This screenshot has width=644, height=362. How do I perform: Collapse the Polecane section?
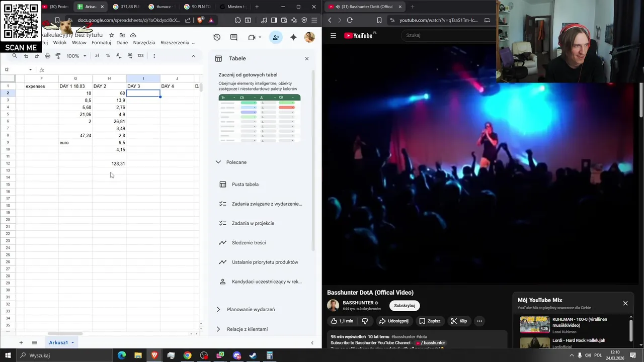tap(218, 162)
